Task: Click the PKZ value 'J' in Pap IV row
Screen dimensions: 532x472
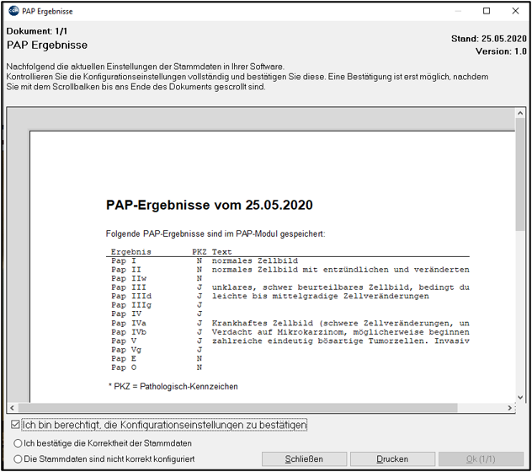Action: 199,314
